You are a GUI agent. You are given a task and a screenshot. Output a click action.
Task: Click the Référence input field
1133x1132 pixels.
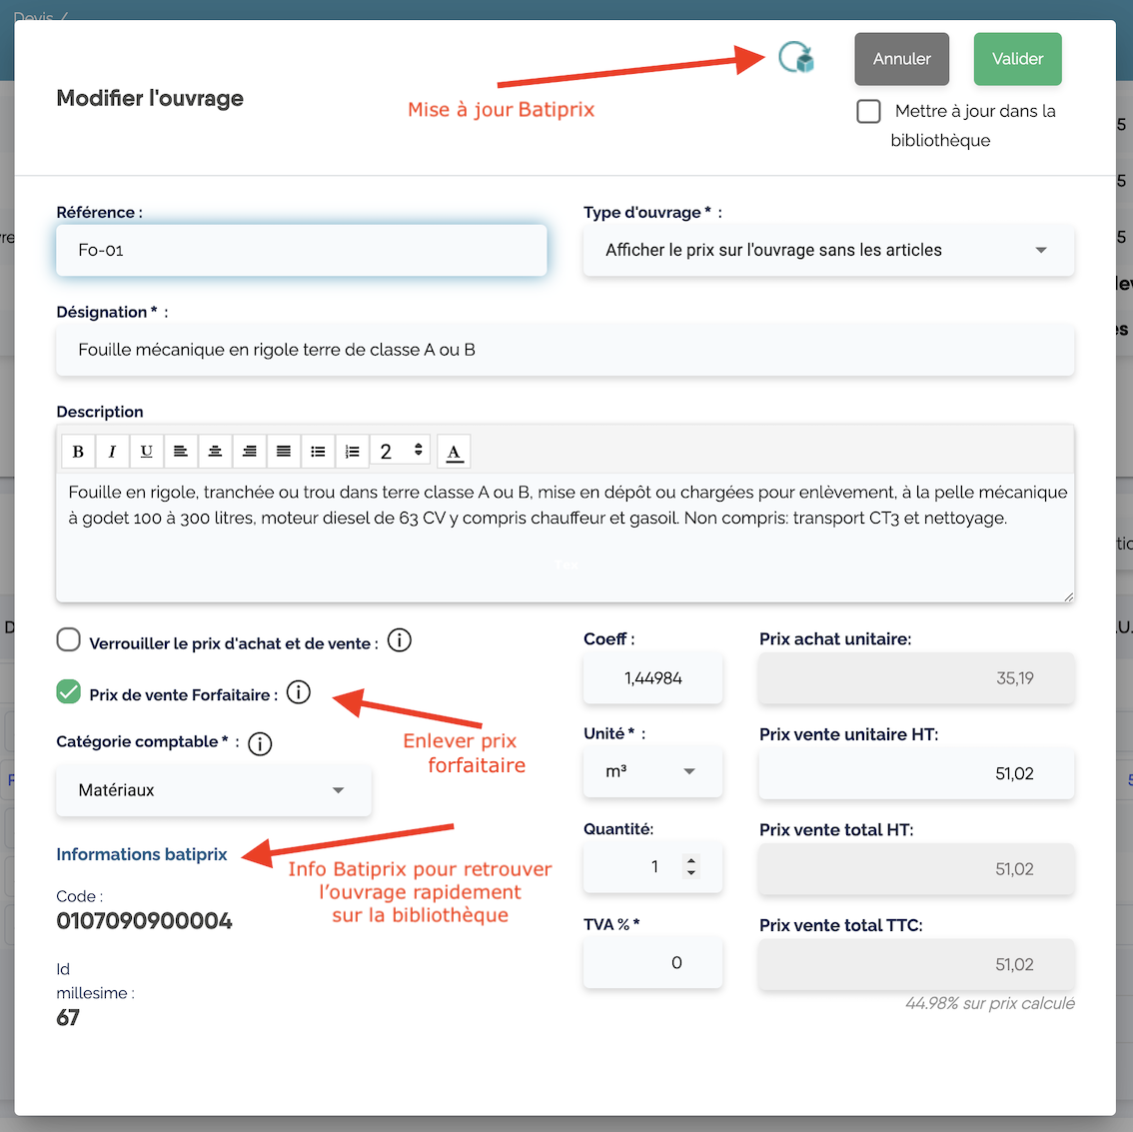[301, 250]
